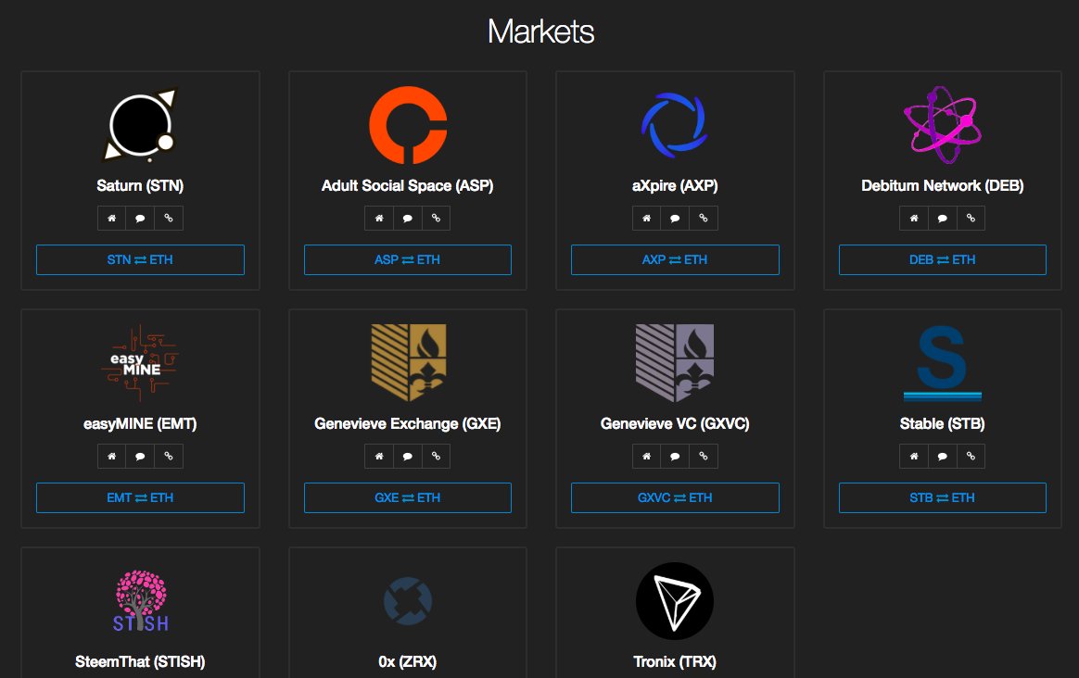Image resolution: width=1079 pixels, height=678 pixels.
Task: Click the blue Stable S logo
Action: 942,363
